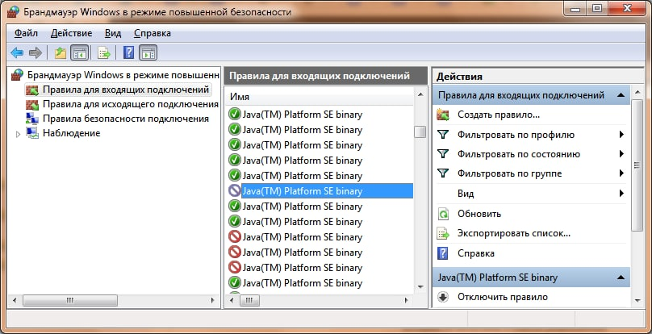Viewport: 652px width, 334px height.
Task: Click Создать правило... action
Action: [x=498, y=115]
